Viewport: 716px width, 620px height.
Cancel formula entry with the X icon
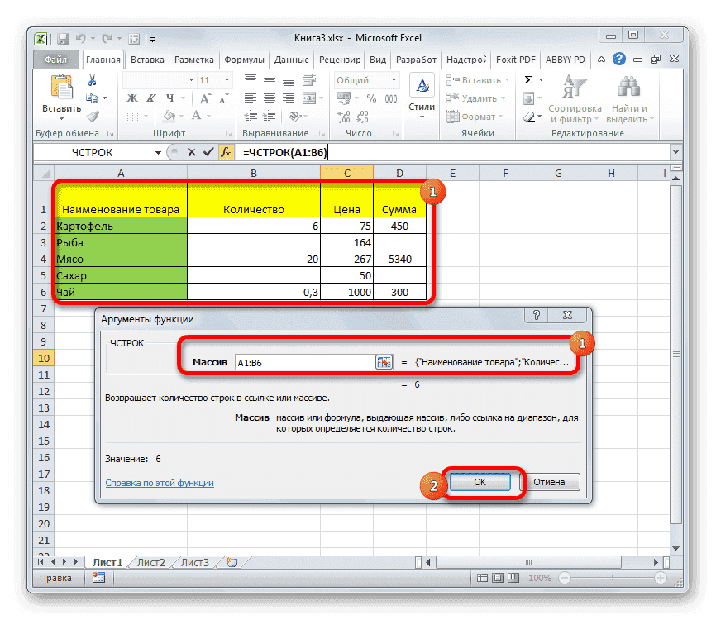pos(191,152)
